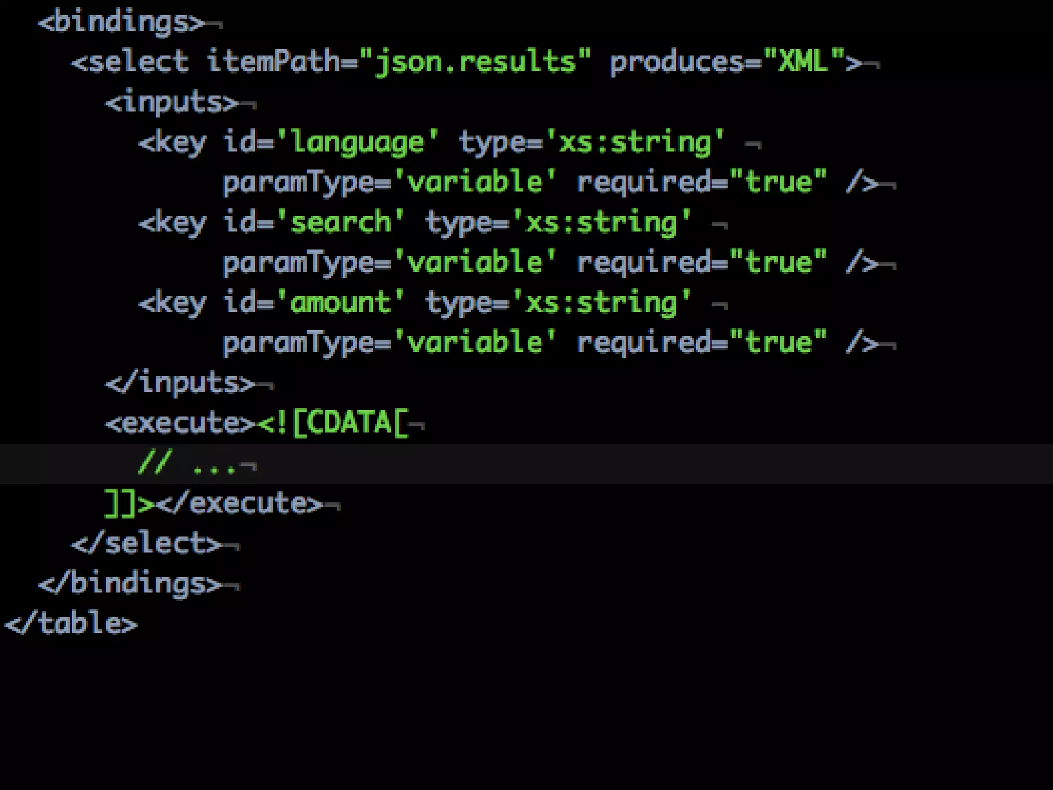Click the <![CDATA[ marker
The image size is (1053, 790).
click(x=333, y=423)
